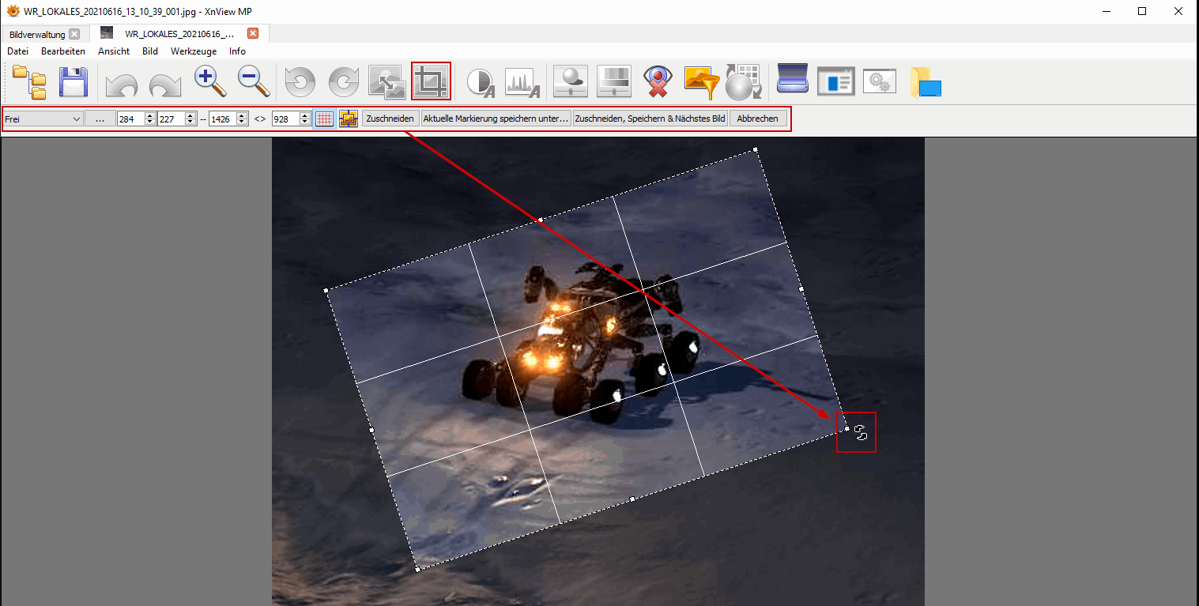1199x606 pixels.
Task: Open the file browser folder-tree icon
Action: (30, 82)
